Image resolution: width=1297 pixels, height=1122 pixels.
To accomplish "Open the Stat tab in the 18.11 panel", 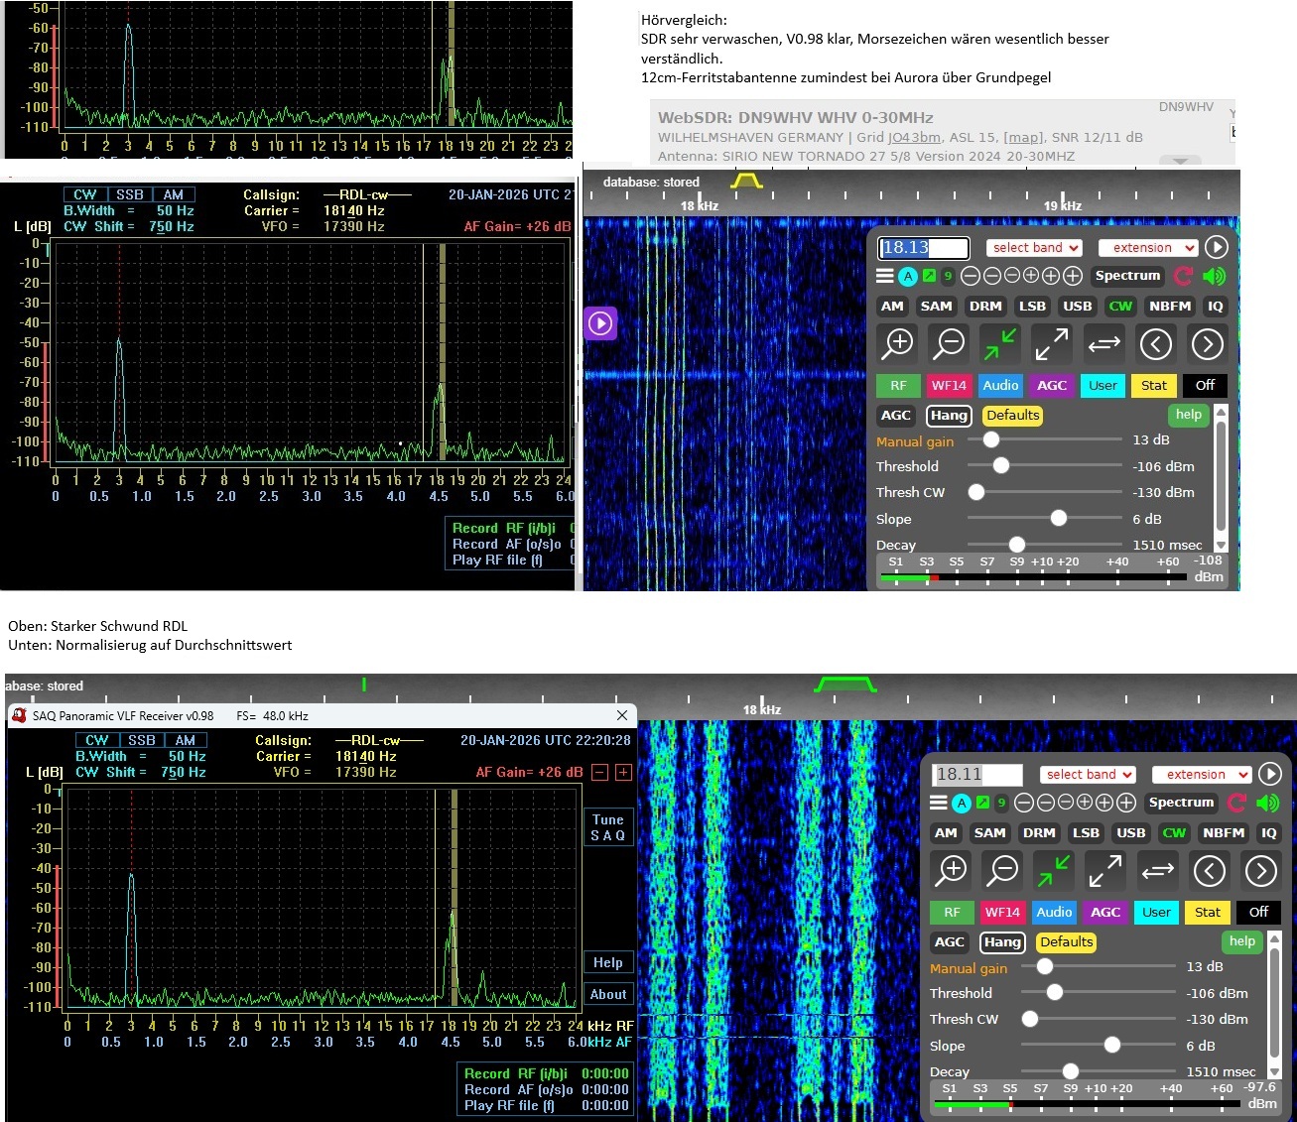I will (1208, 913).
